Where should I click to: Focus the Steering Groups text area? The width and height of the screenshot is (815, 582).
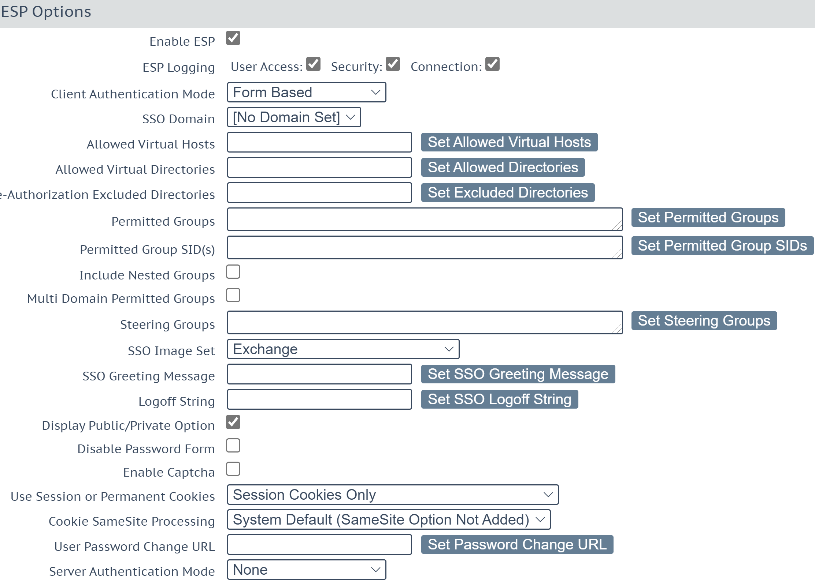(x=425, y=322)
